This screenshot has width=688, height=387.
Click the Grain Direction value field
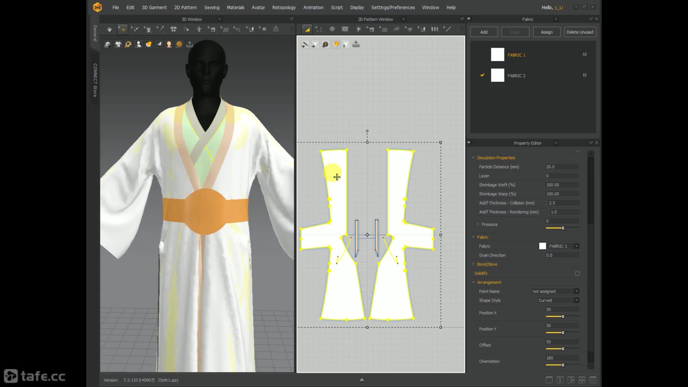(562, 255)
